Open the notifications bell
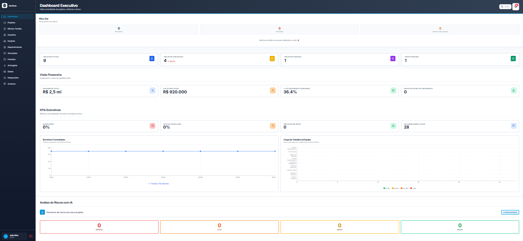 [x=515, y=7]
